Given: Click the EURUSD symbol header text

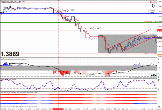Looking at the screenshot, I should [x=13, y=1].
